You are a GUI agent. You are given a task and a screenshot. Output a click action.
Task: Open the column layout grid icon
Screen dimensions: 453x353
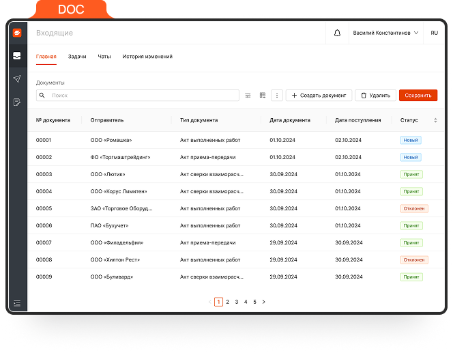(263, 95)
